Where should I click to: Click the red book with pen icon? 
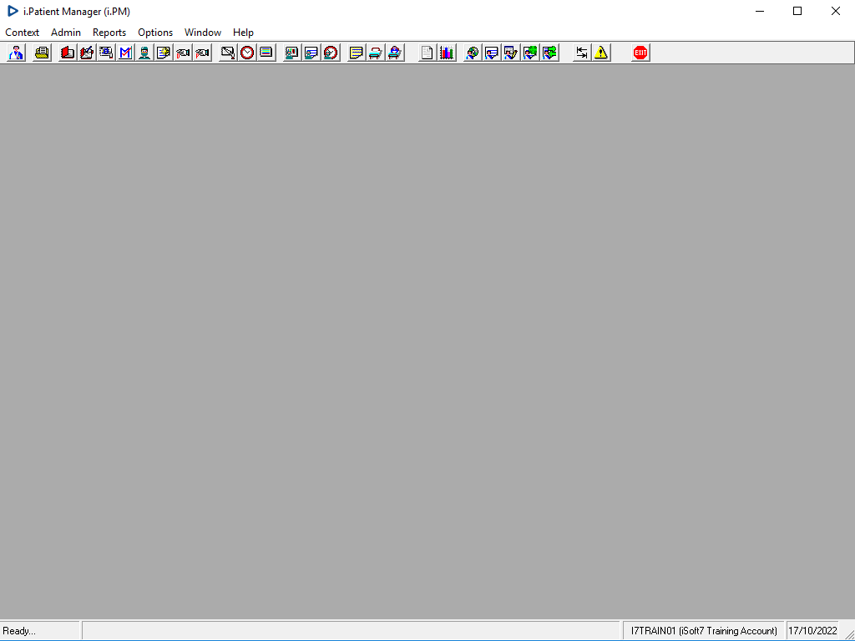tap(87, 53)
